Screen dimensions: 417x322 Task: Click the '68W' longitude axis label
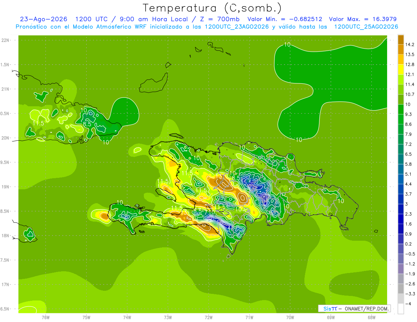click(371, 317)
